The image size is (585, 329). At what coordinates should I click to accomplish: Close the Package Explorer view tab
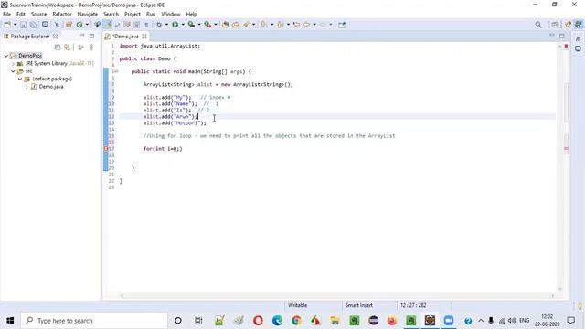(x=55, y=37)
